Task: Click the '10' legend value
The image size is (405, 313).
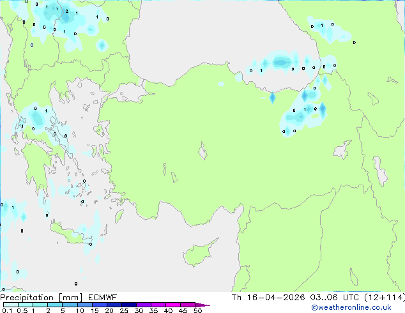Action: coord(80,310)
